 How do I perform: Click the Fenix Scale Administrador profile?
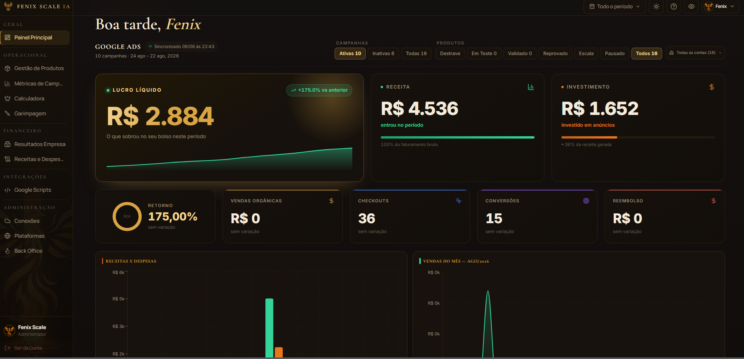(x=26, y=331)
